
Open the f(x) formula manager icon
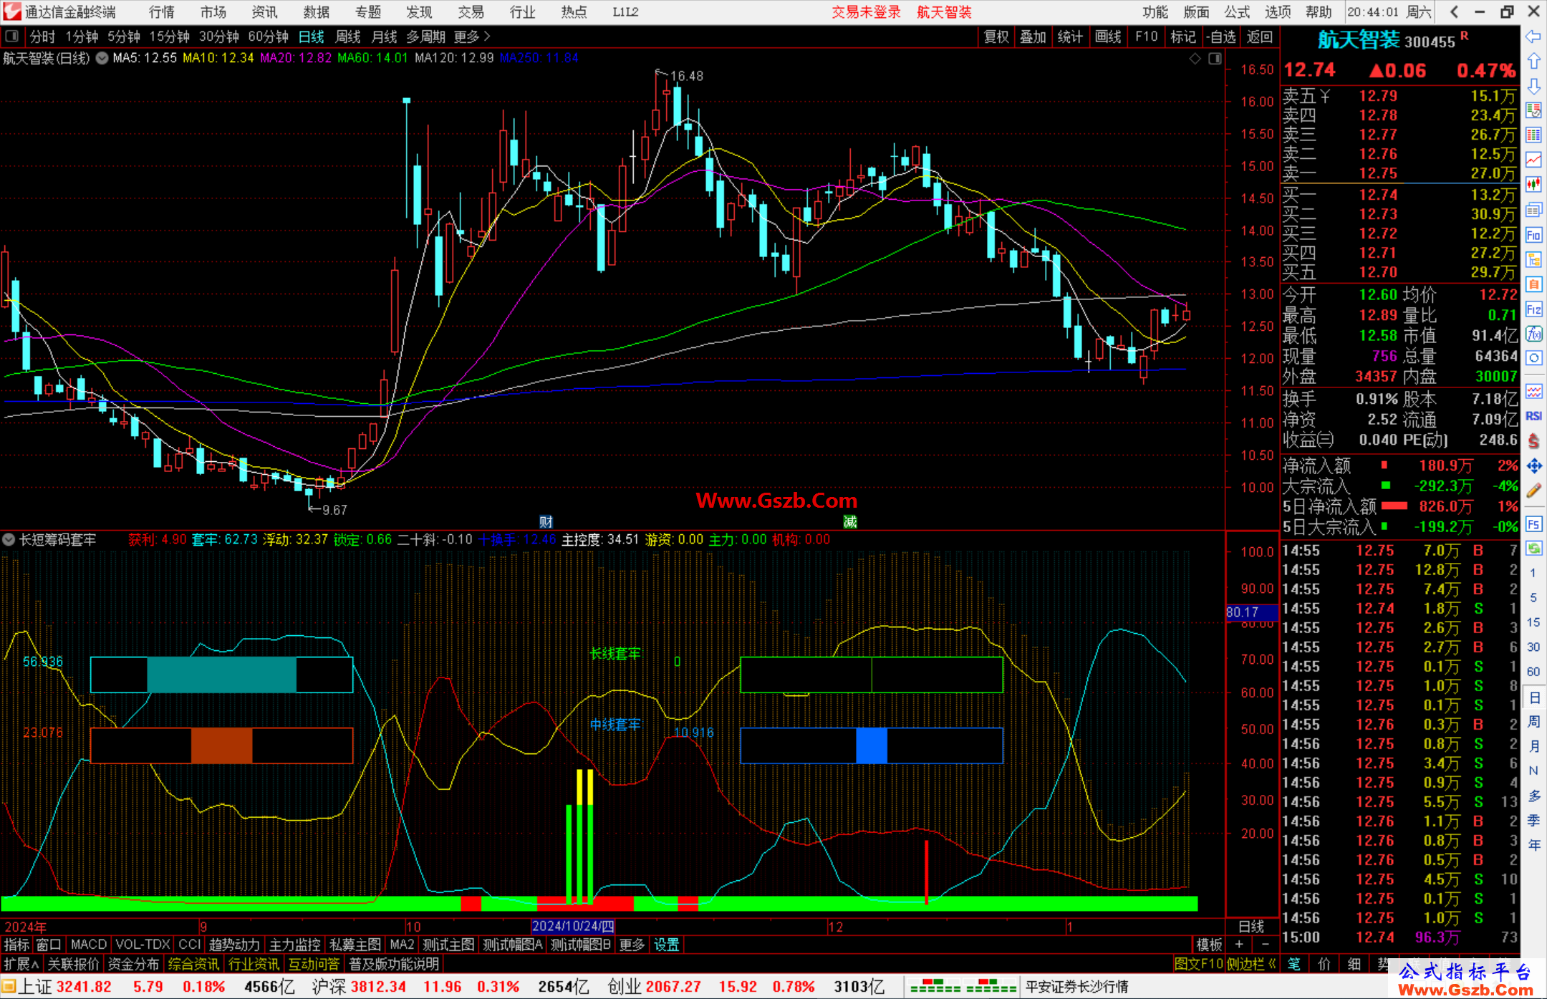pos(1533,334)
